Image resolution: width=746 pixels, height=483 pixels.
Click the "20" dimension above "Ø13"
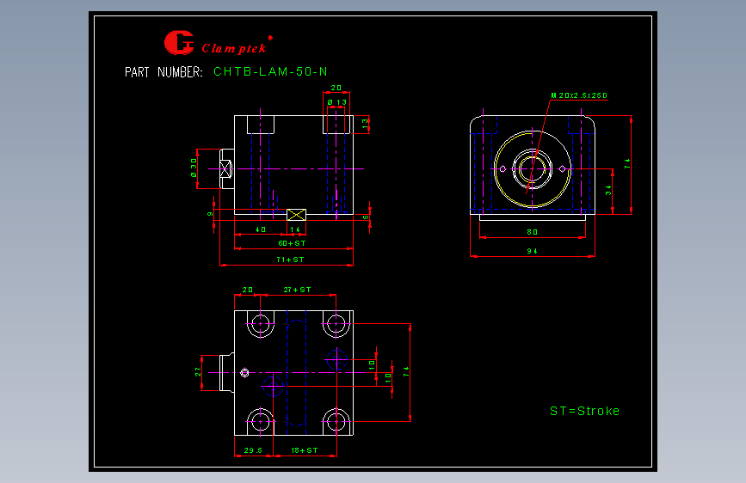tap(336, 88)
